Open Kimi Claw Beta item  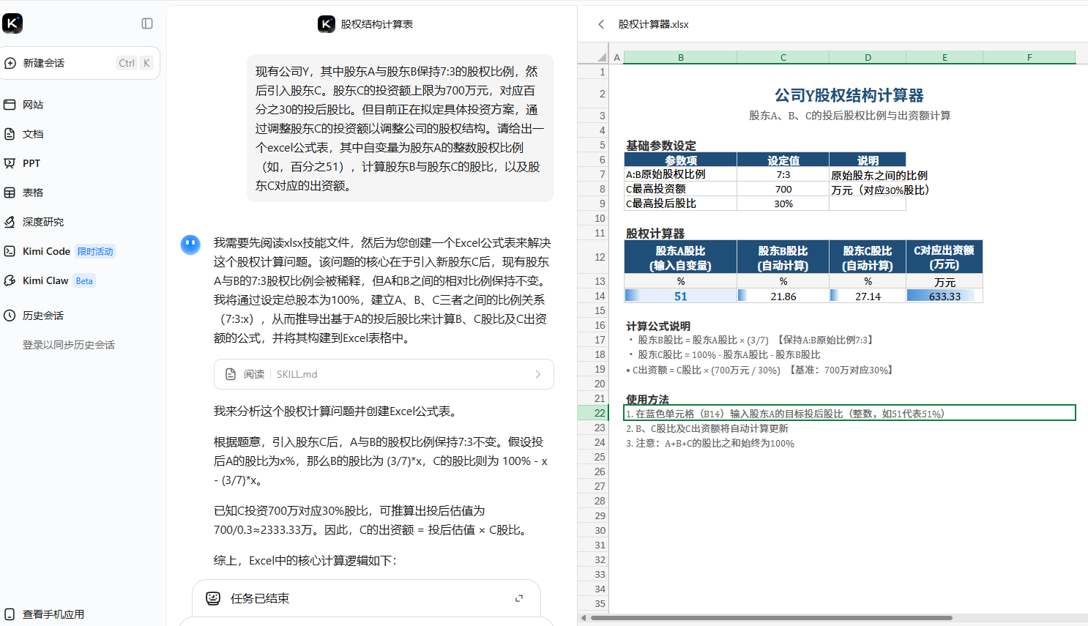(x=45, y=280)
